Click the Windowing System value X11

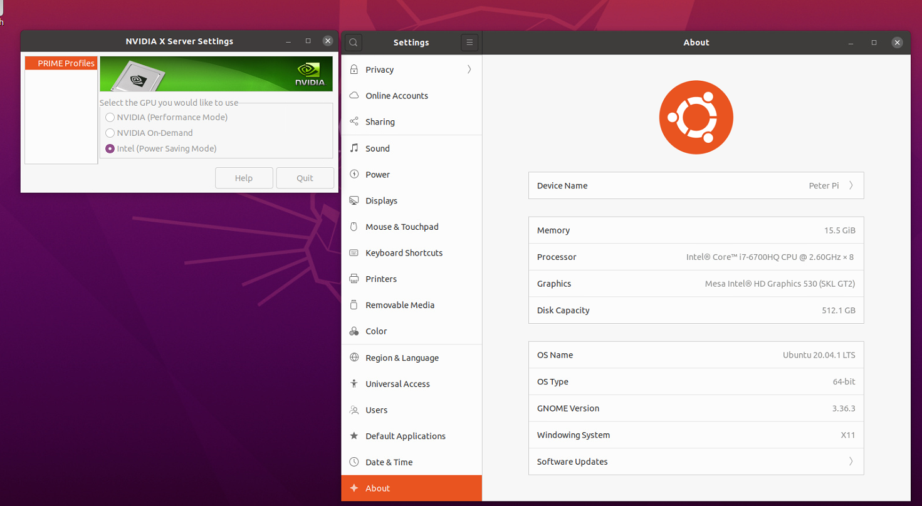pos(848,435)
